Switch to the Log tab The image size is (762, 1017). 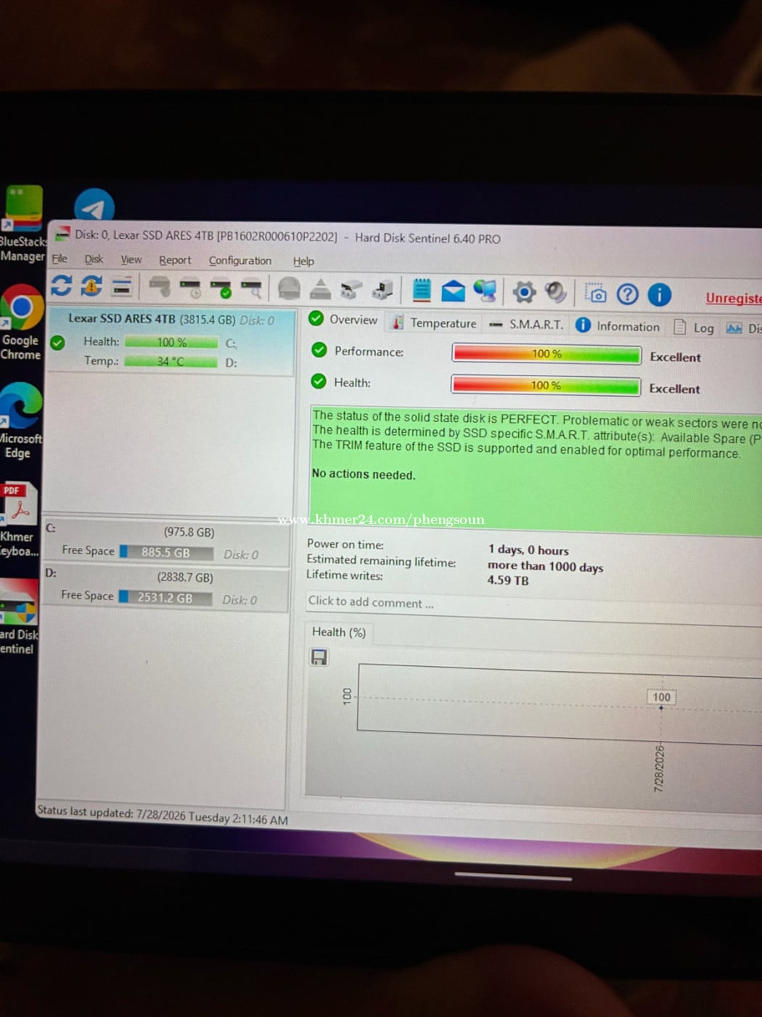click(x=694, y=328)
